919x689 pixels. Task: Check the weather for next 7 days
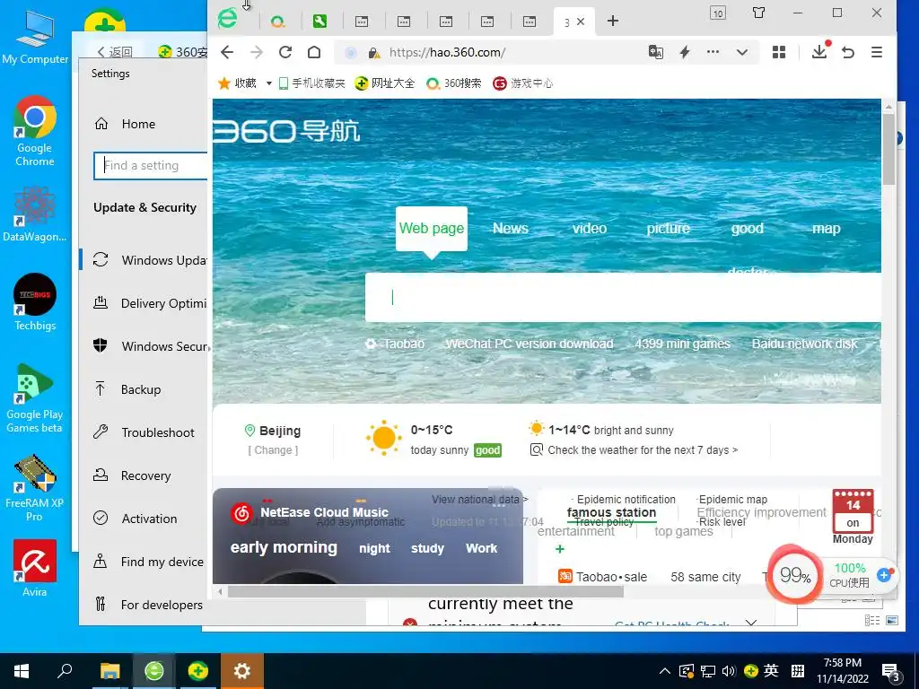pos(643,450)
